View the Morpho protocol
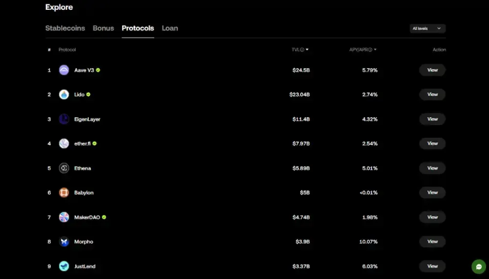 432,242
